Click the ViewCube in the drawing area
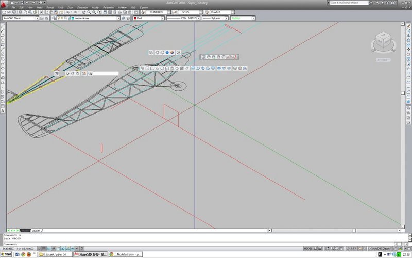 tap(383, 40)
